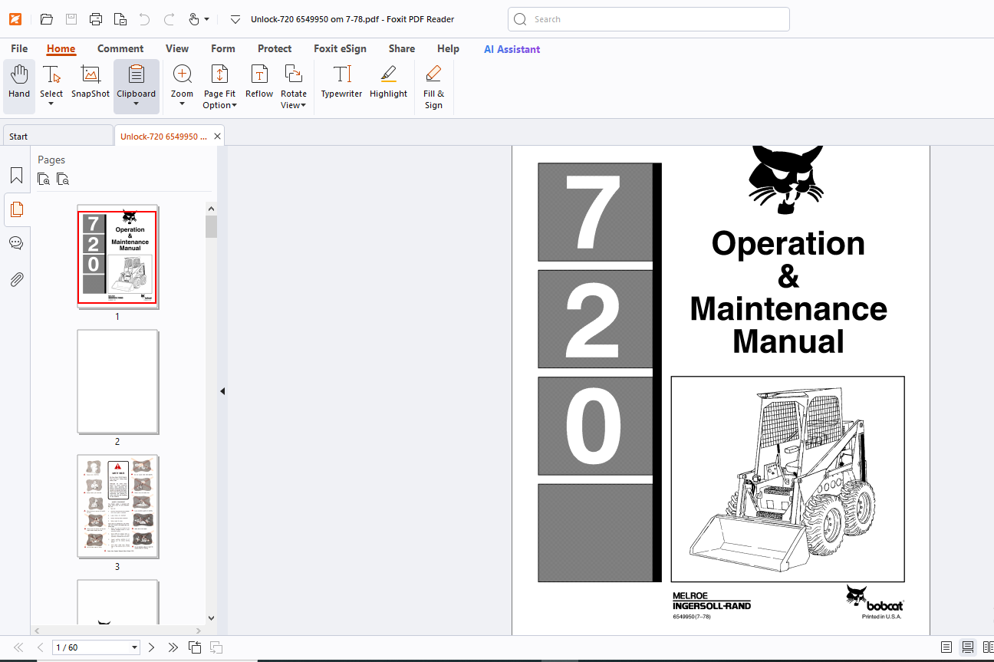
Task: Reduce page thumbnails icon
Action: 63,179
